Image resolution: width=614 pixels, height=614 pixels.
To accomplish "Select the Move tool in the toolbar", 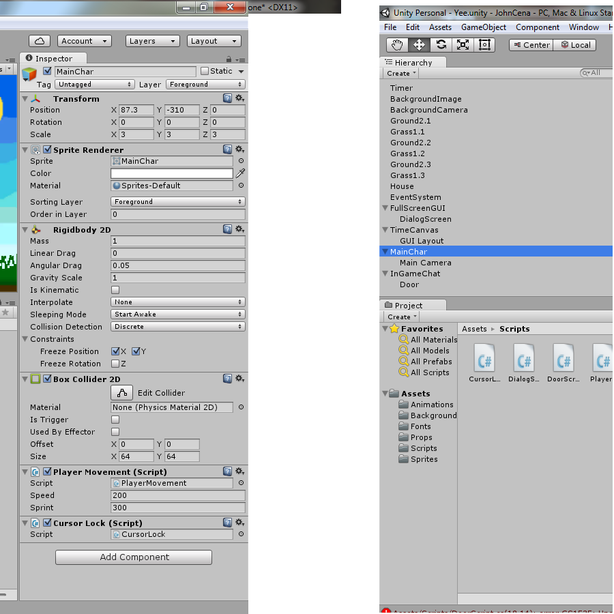I will pyautogui.click(x=419, y=45).
